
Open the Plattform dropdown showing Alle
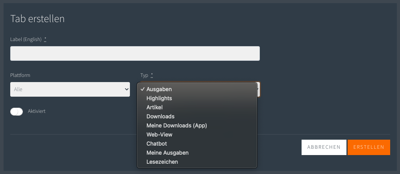tap(70, 89)
